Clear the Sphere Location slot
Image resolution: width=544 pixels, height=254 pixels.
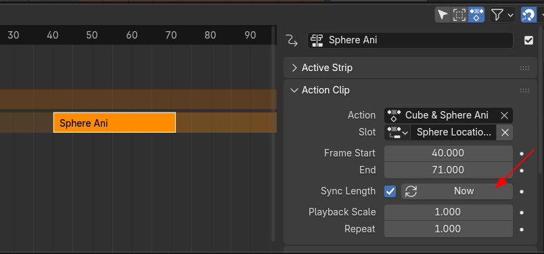click(x=505, y=132)
